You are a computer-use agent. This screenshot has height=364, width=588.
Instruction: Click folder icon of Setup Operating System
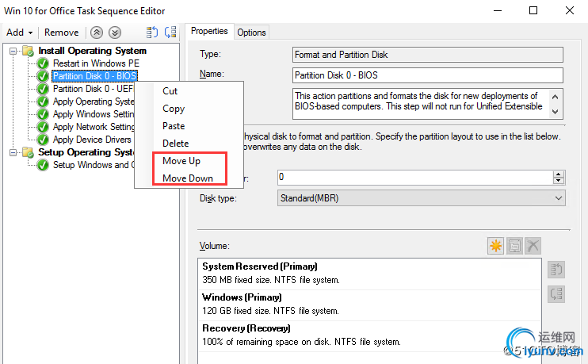(28, 152)
